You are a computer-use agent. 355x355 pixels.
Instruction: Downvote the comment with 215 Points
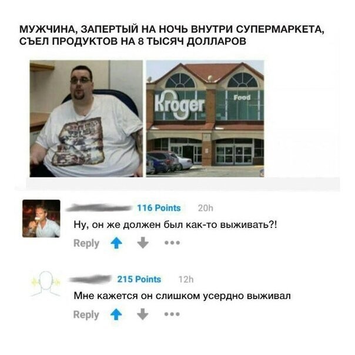tap(143, 314)
